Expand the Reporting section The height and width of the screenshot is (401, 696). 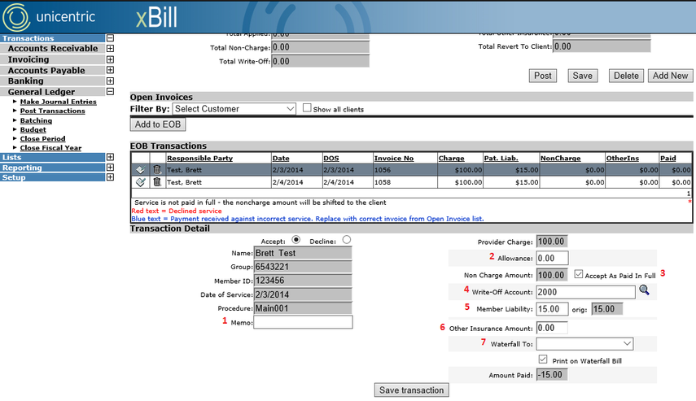pyautogui.click(x=110, y=168)
